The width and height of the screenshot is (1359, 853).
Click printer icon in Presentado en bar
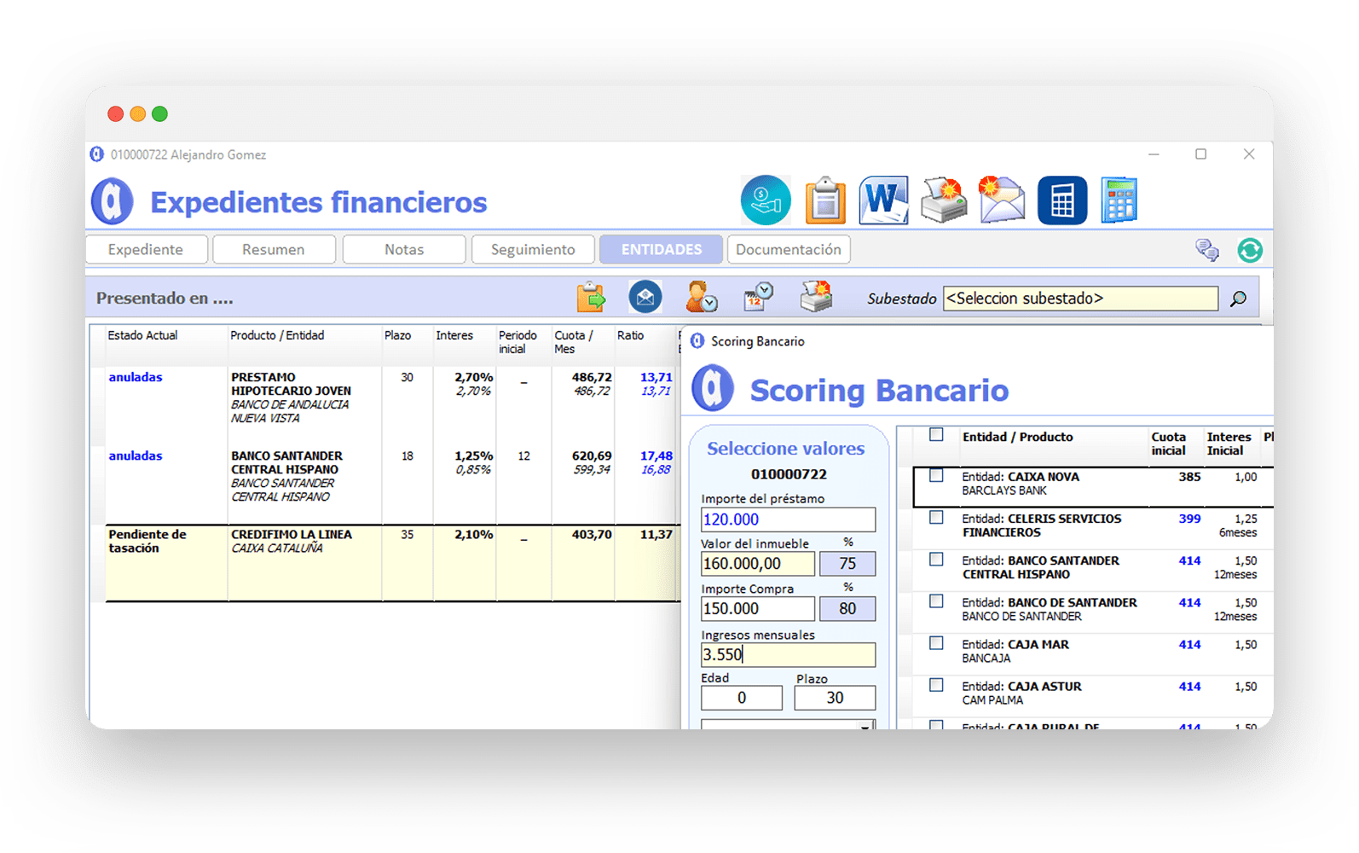[x=816, y=296]
